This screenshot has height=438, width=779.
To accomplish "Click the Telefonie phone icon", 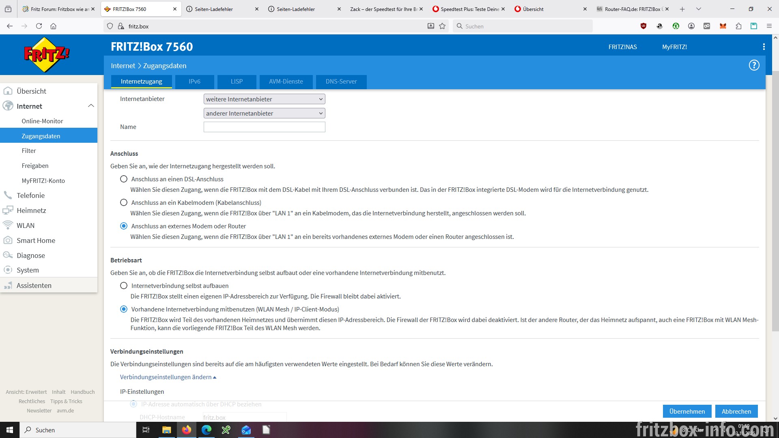I will coord(8,195).
